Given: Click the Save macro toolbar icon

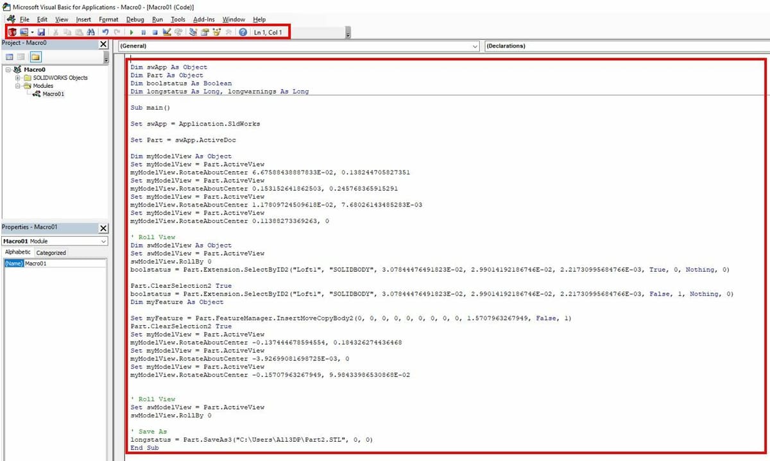Looking at the screenshot, I should tap(41, 32).
